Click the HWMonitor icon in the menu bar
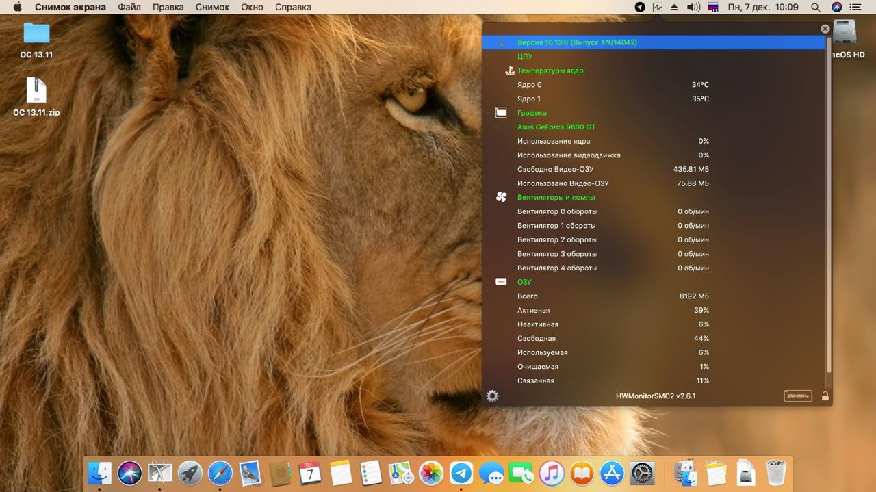This screenshot has height=492, width=876. [658, 7]
